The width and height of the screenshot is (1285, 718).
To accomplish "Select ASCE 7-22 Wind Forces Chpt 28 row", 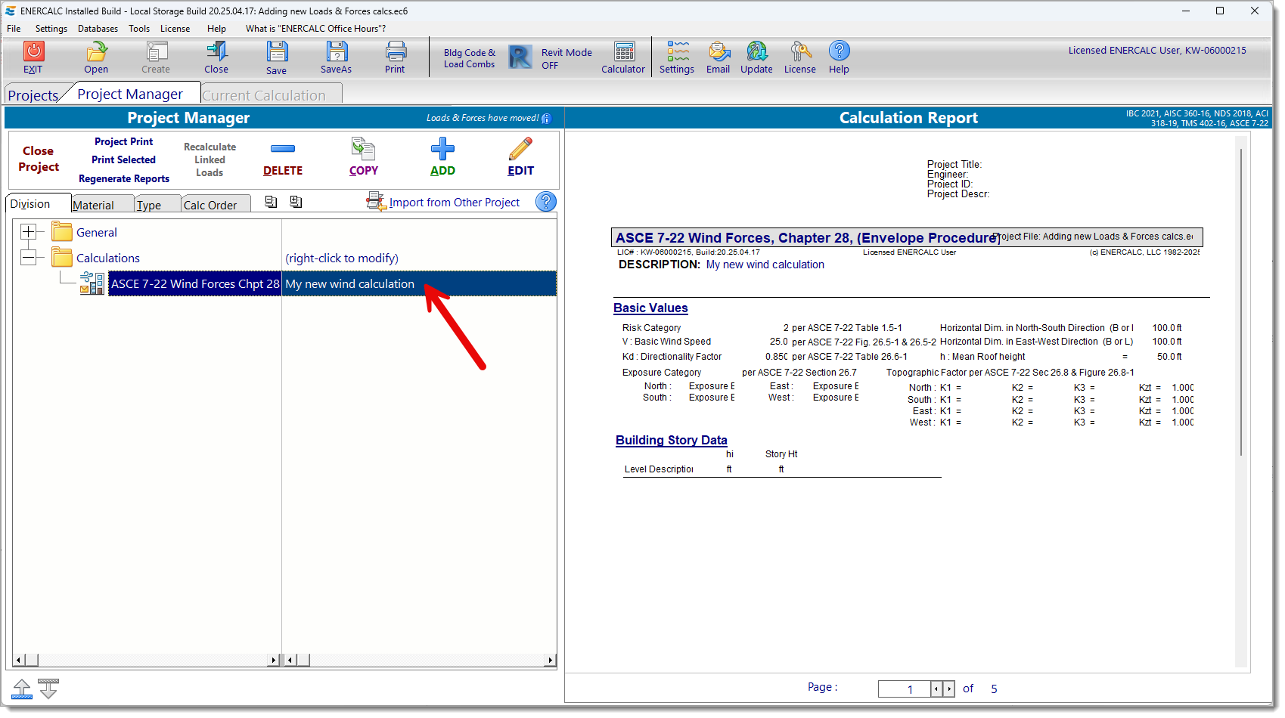I will (195, 284).
